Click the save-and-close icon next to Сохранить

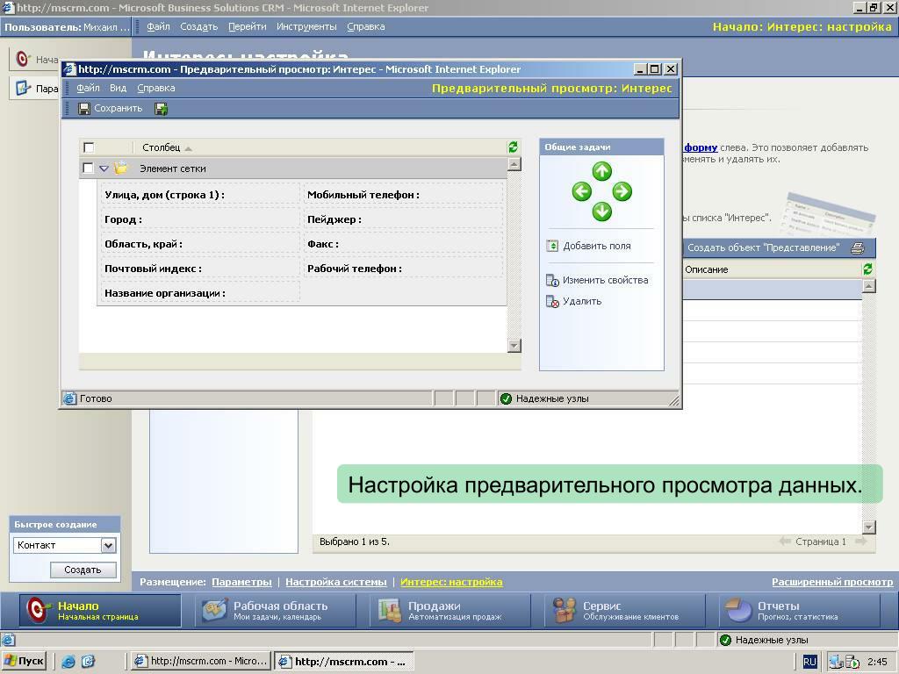click(x=162, y=108)
